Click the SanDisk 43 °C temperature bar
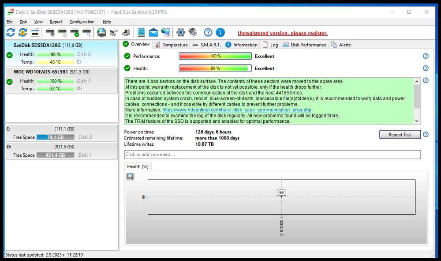Viewport: 441px width, 261px height. click(x=56, y=62)
